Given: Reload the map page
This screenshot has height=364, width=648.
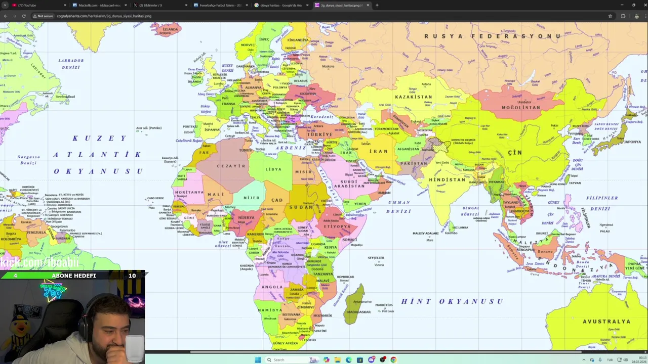Looking at the screenshot, I should coord(24,16).
